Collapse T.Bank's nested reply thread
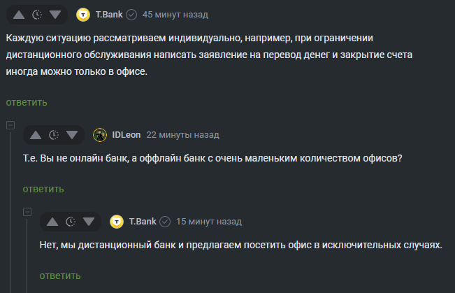Viewport: 455px width, 293px height. (27, 212)
